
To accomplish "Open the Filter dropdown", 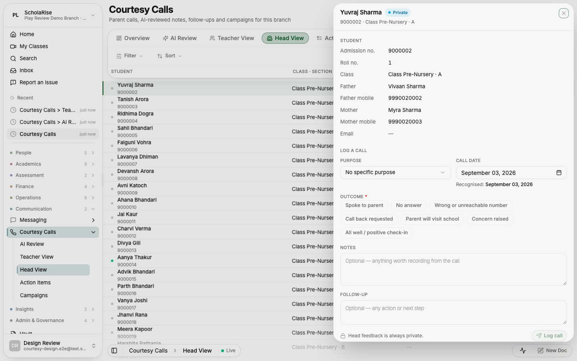I will (129, 56).
